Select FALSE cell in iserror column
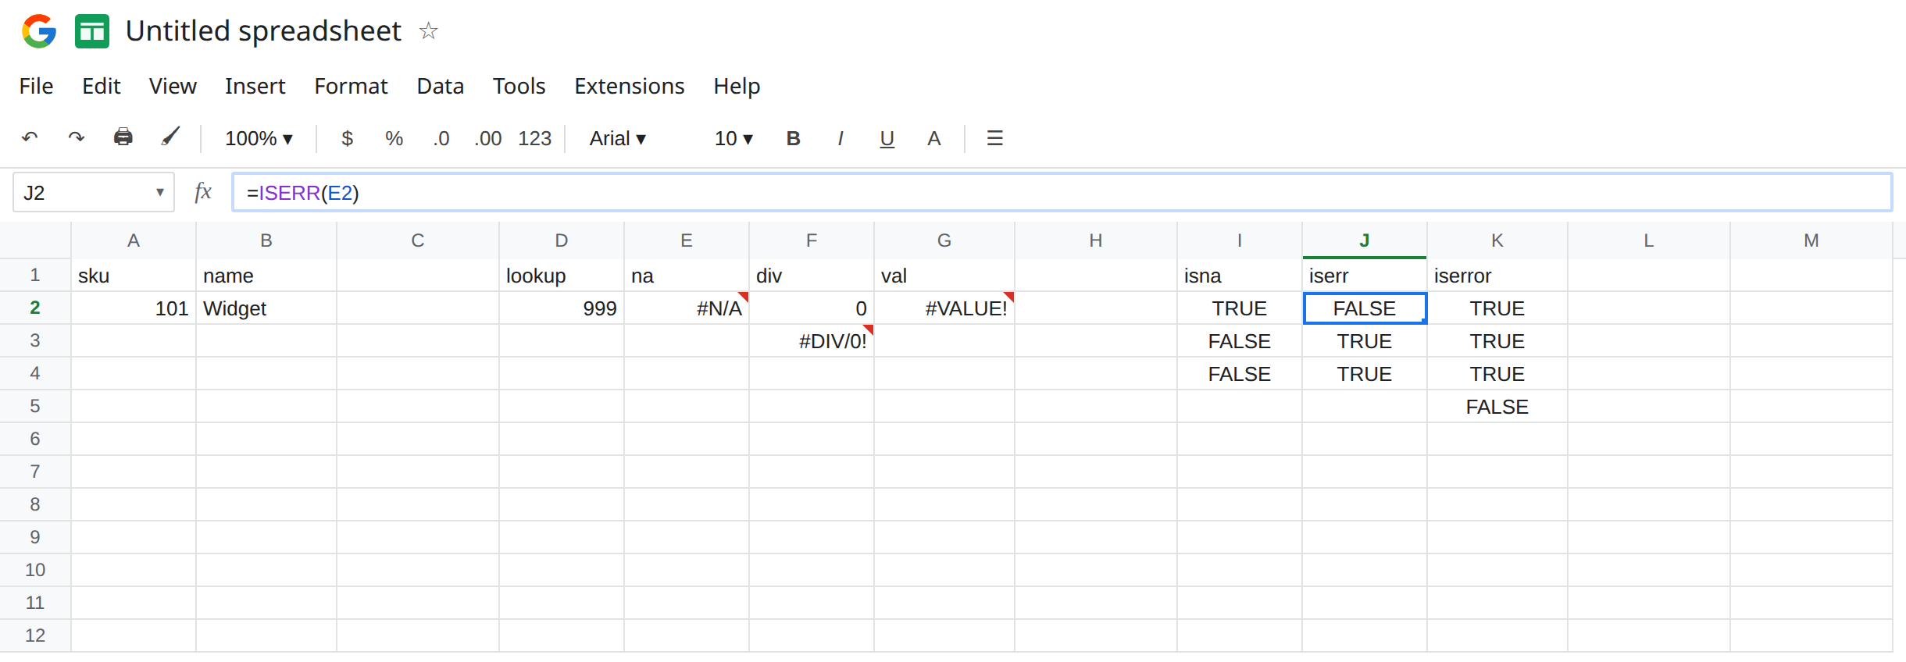Viewport: 1906px width, 662px height. [1497, 407]
